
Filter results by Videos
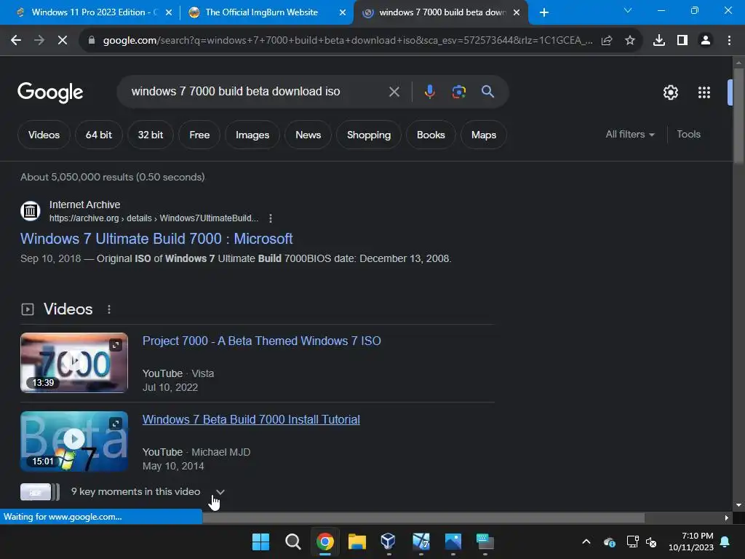(44, 135)
